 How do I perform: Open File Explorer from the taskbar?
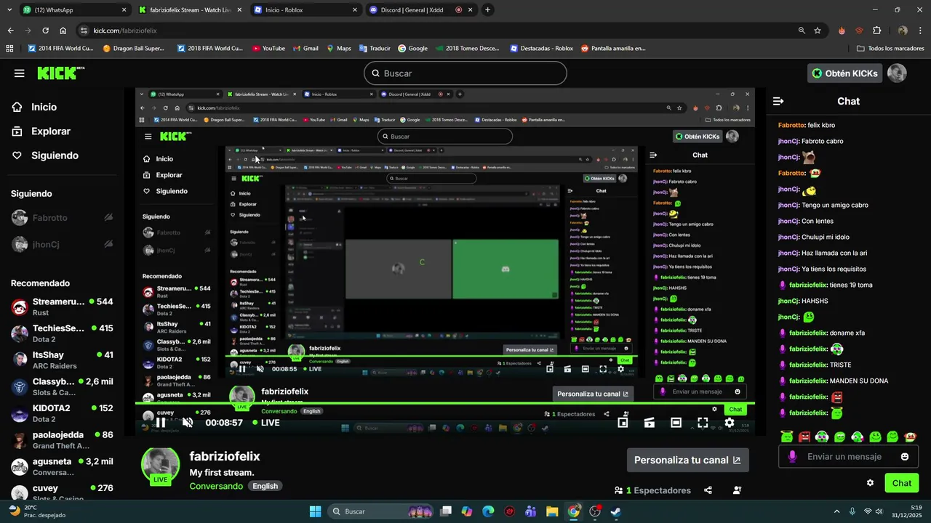(552, 511)
